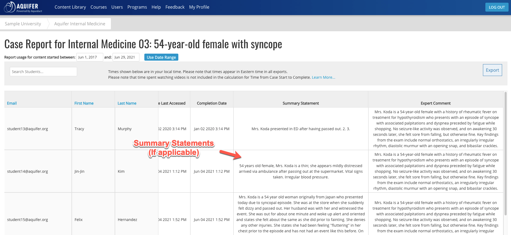The height and width of the screenshot is (235, 511).
Task: Open the Learn More link
Action: [323, 77]
